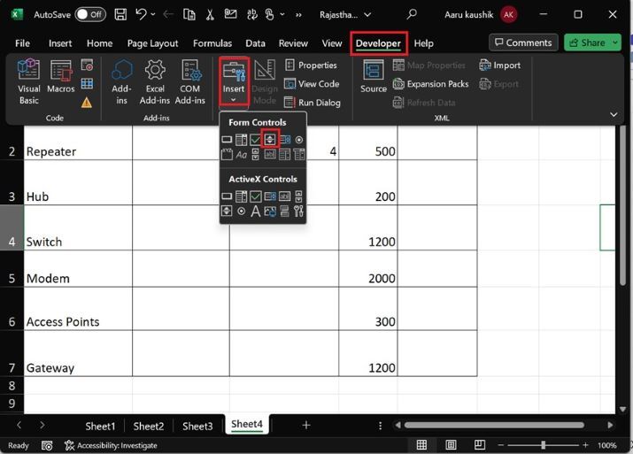Add a new sheet with plus button
The image size is (633, 454).
pos(306,426)
